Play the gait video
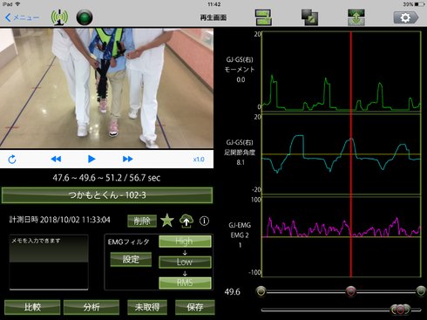The width and height of the screenshot is (427, 320). pyautogui.click(x=91, y=159)
